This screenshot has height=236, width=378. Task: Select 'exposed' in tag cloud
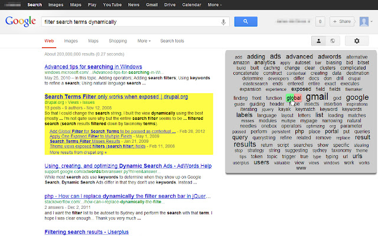pyautogui.click(x=301, y=89)
